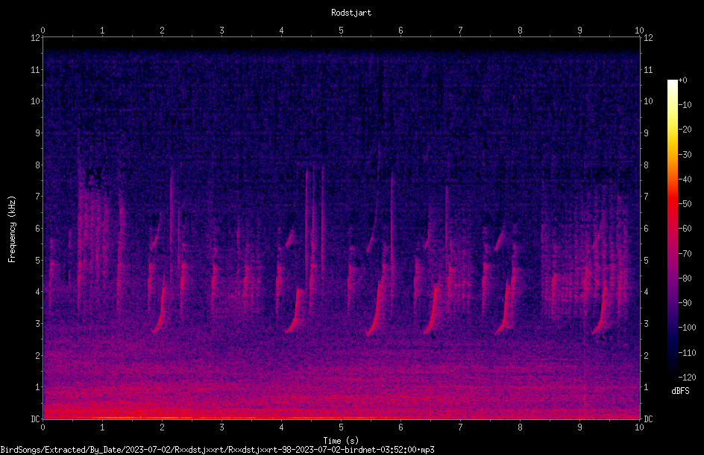Screen dimensions: 704x455
Task: Click the Rodstjart title text
Action: coord(351,13)
